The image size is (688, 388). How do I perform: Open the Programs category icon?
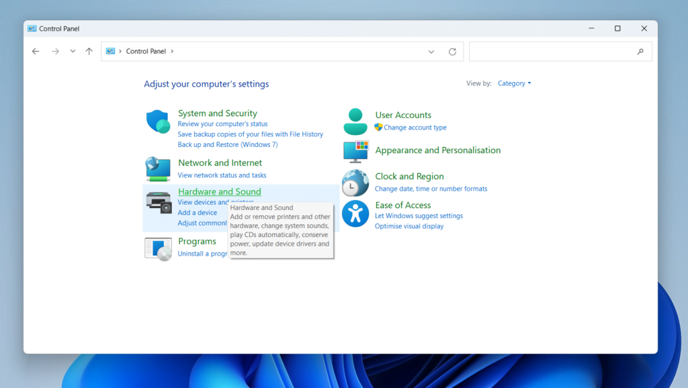(x=159, y=248)
